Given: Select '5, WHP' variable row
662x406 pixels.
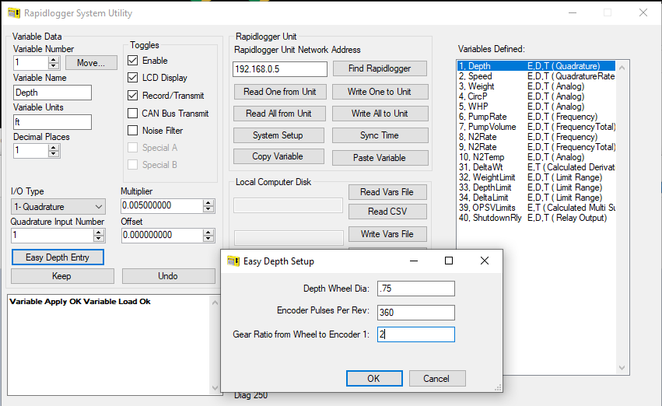Looking at the screenshot, I should click(x=537, y=107).
